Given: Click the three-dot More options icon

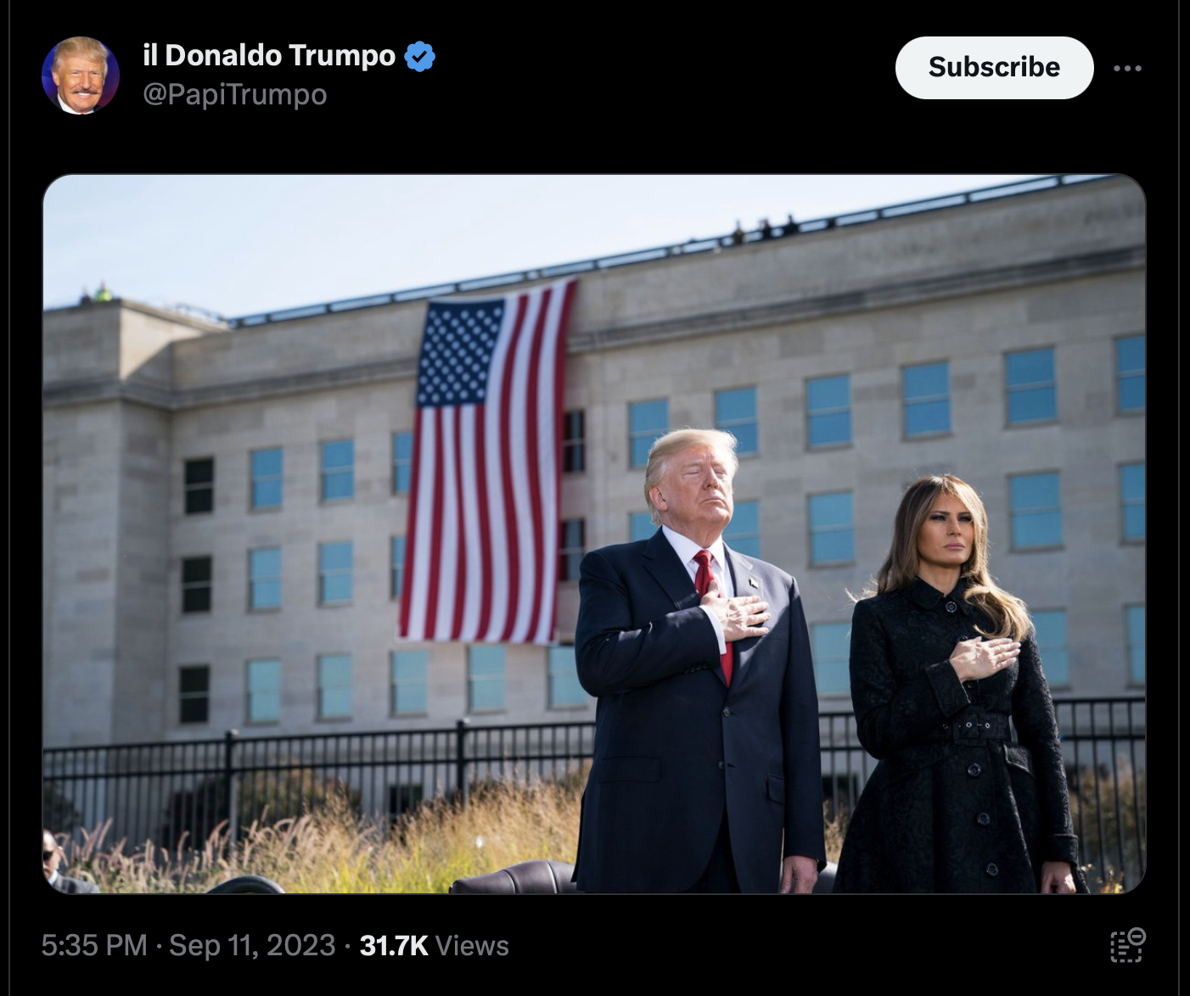Looking at the screenshot, I should [1127, 68].
